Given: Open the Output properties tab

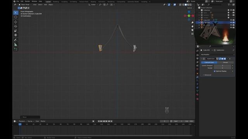Looking at the screenshot, I should coord(197,59).
